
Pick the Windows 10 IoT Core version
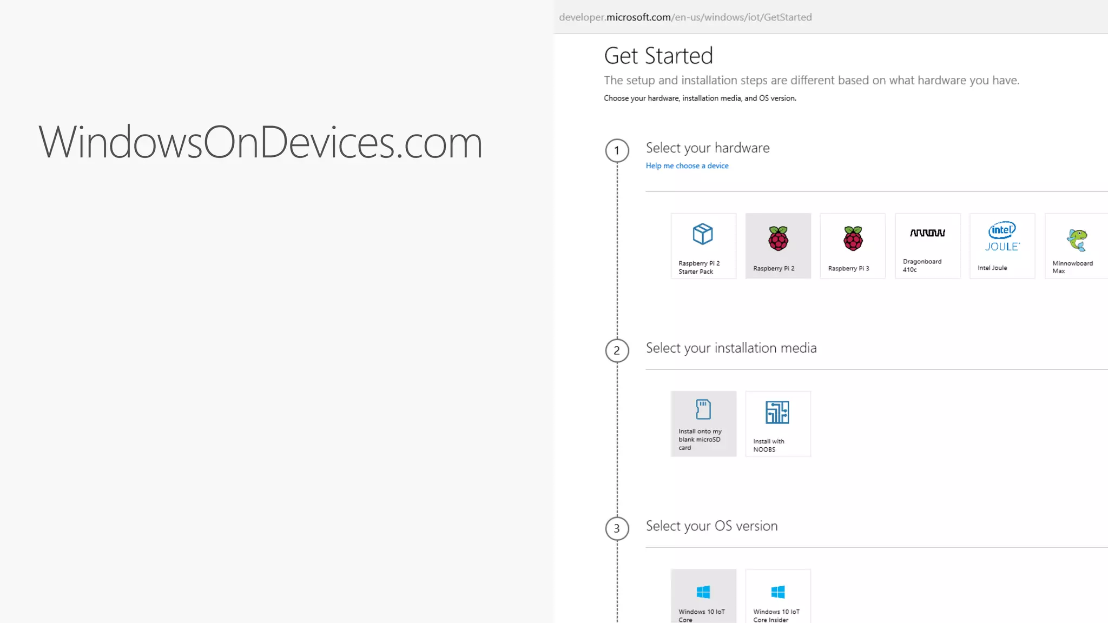pos(703,596)
